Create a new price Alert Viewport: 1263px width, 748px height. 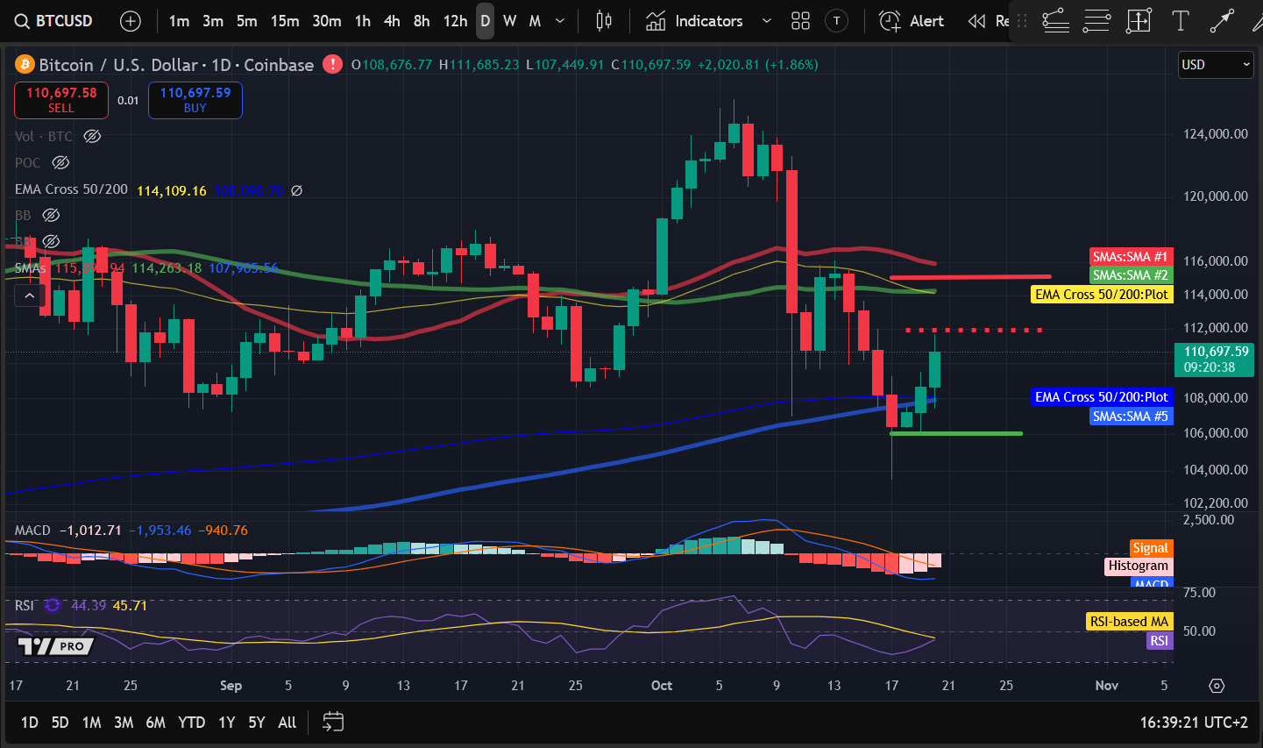(x=912, y=21)
